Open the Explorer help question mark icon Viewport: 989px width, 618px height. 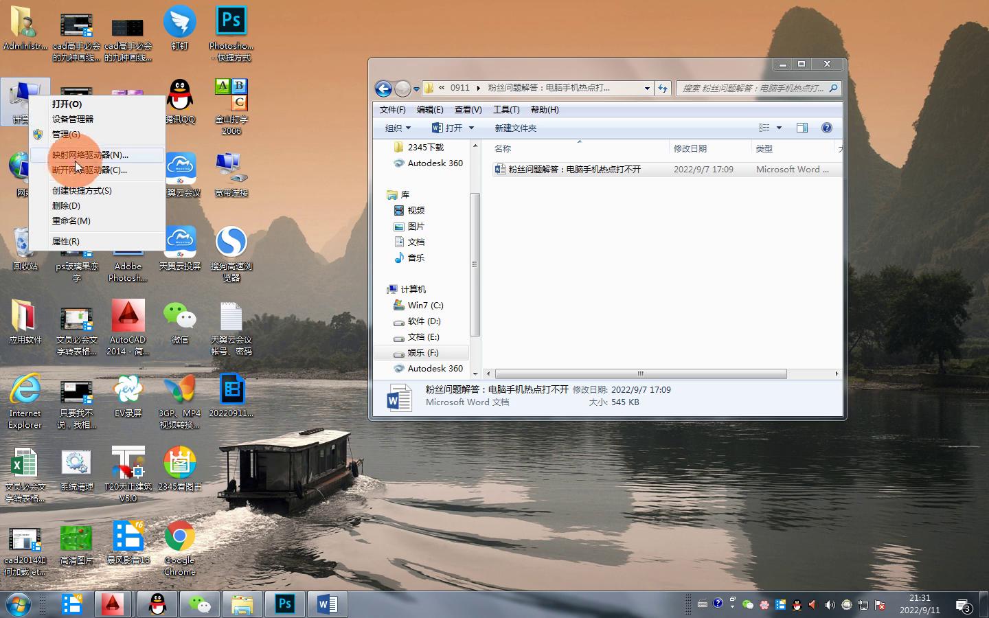827,128
